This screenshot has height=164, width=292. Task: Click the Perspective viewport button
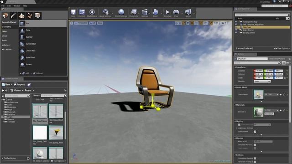pyautogui.click(x=81, y=23)
